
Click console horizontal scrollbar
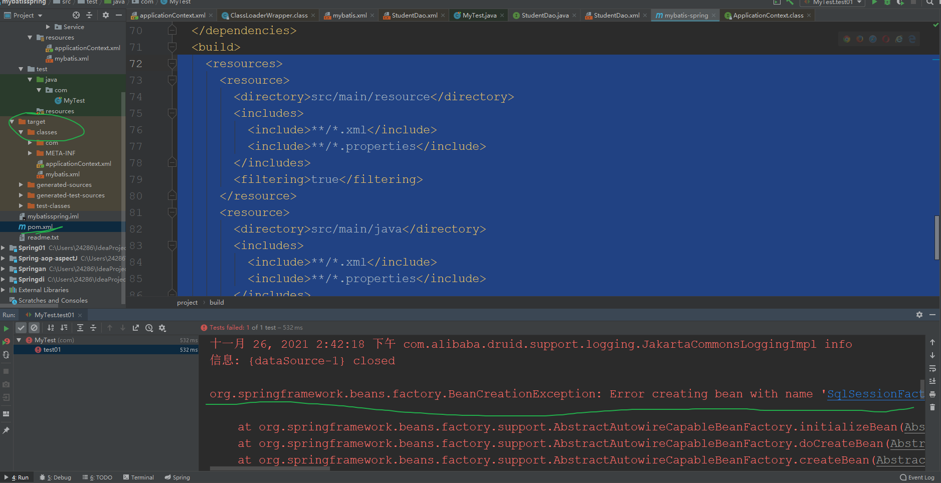click(x=270, y=469)
